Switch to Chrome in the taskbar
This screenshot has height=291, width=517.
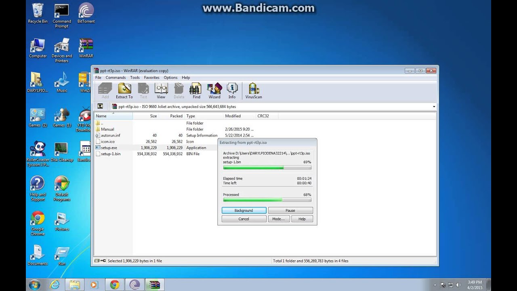coord(115,285)
